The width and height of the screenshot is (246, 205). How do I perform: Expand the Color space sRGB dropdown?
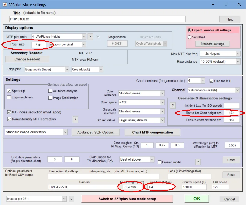[141, 102]
